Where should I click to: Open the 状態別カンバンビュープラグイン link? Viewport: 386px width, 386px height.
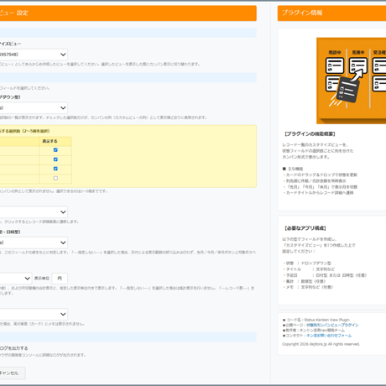[x=332, y=325]
